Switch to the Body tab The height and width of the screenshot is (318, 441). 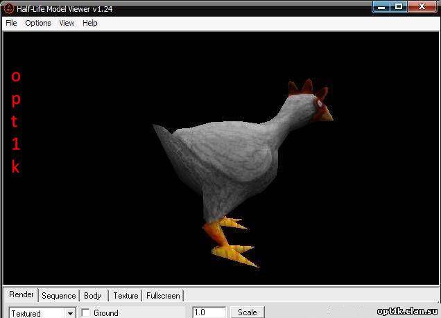pyautogui.click(x=92, y=296)
